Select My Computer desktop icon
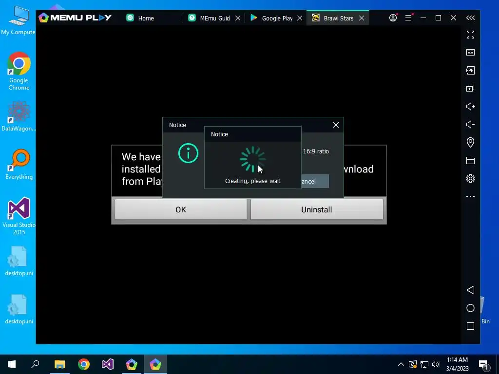The height and width of the screenshot is (374, 499). pos(18,20)
